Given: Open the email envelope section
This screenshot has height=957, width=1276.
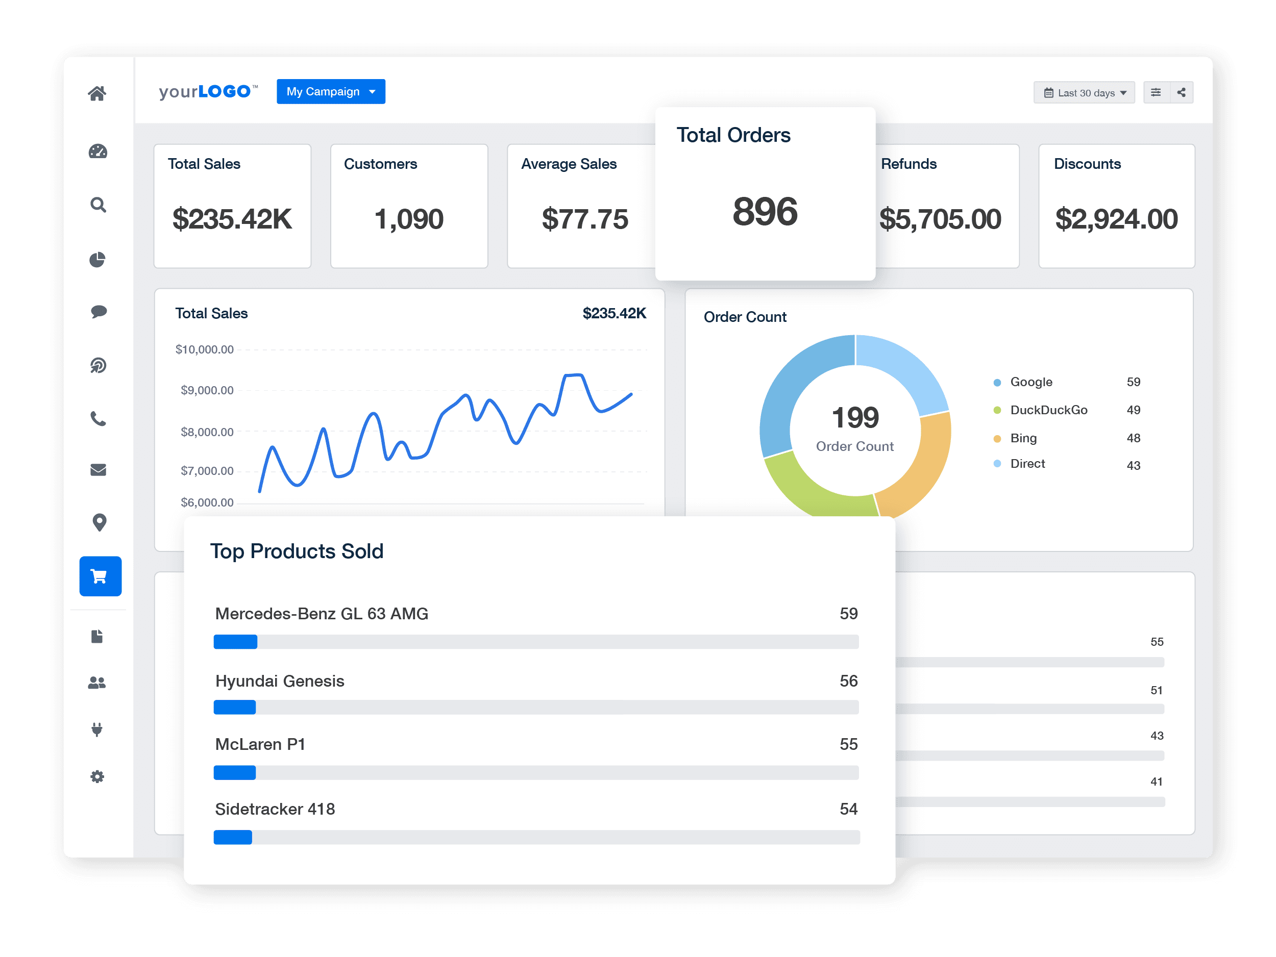Looking at the screenshot, I should pos(98,469).
